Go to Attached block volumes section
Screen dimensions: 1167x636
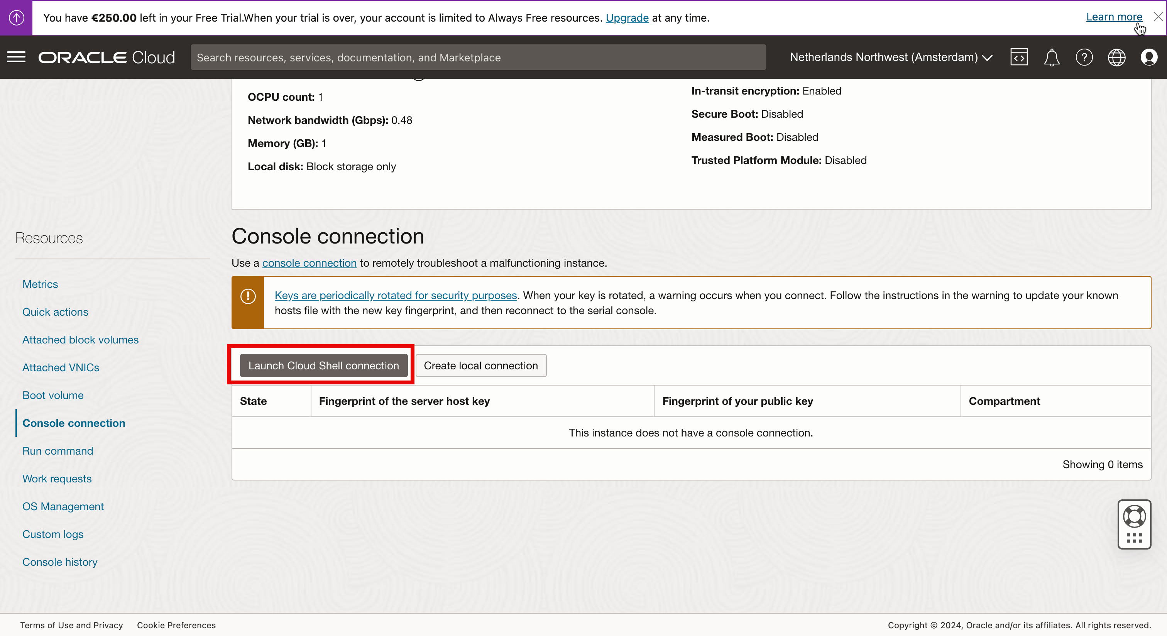[80, 340]
